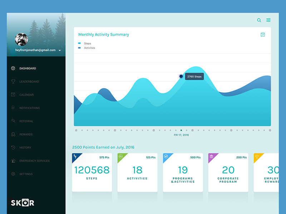
Task: Open the Rewards menu item
Action: coord(26,134)
